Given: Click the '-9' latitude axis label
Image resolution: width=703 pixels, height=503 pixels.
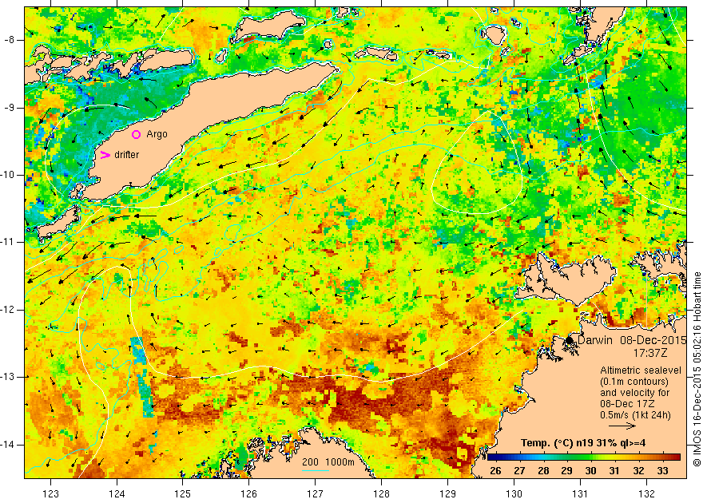Looking at the screenshot, I should pyautogui.click(x=10, y=108).
